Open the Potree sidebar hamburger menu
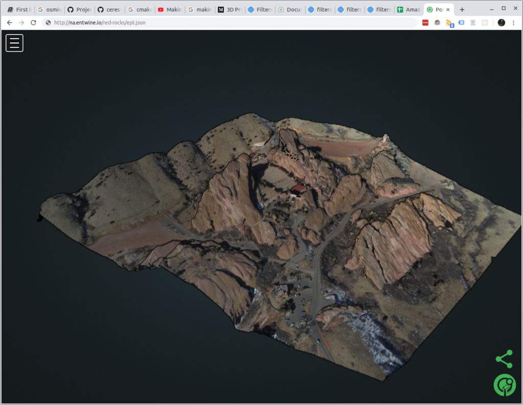The width and height of the screenshot is (523, 405). (x=14, y=43)
